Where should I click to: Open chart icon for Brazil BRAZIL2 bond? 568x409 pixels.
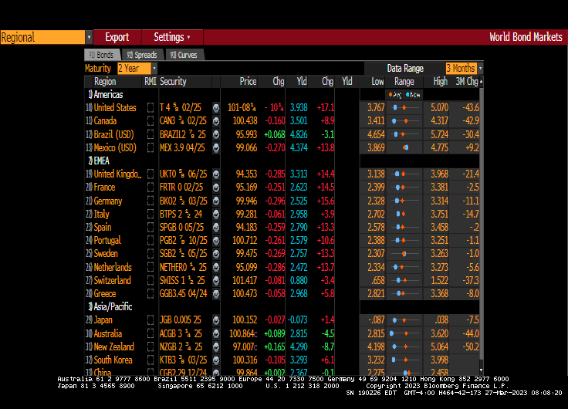pos(216,134)
